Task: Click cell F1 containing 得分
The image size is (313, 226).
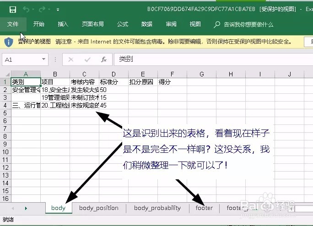Action: pyautogui.click(x=172, y=82)
